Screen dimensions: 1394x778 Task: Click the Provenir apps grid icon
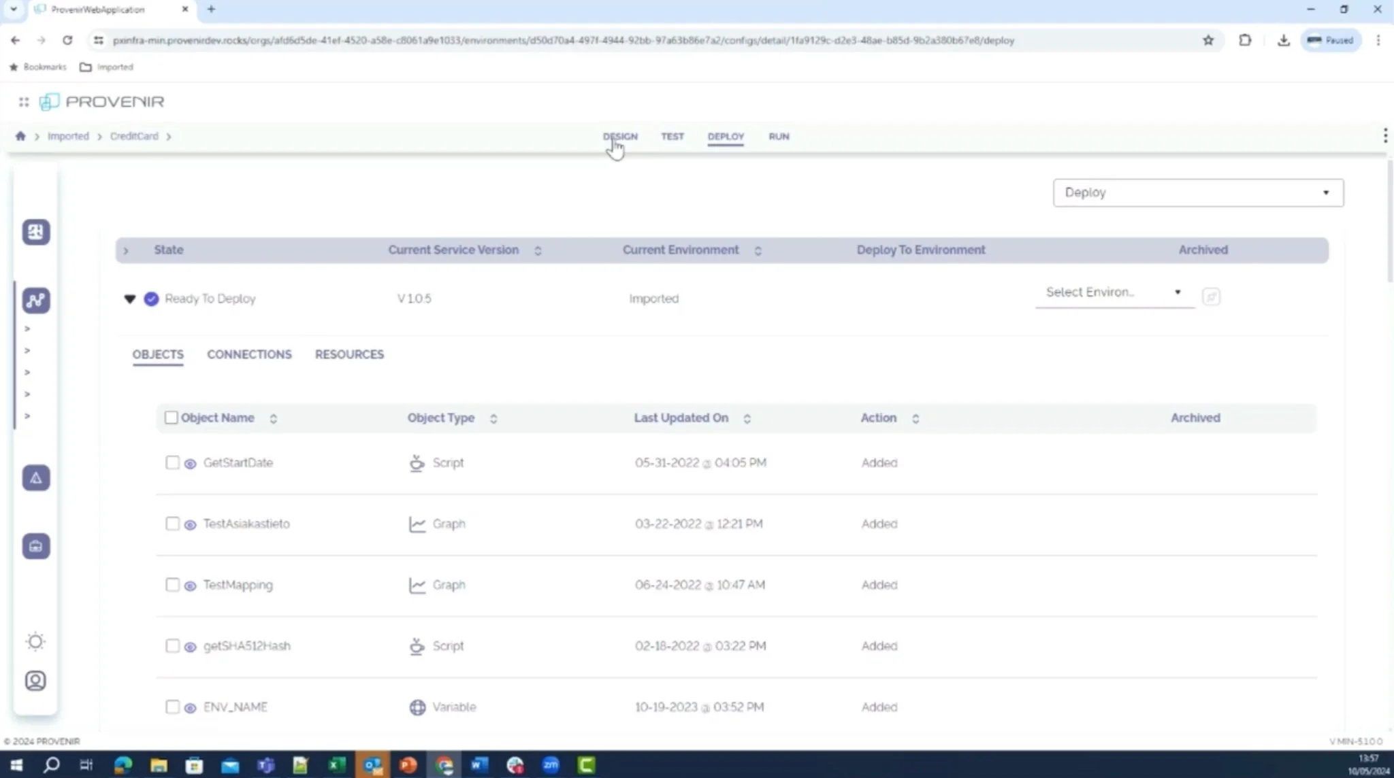tap(24, 102)
